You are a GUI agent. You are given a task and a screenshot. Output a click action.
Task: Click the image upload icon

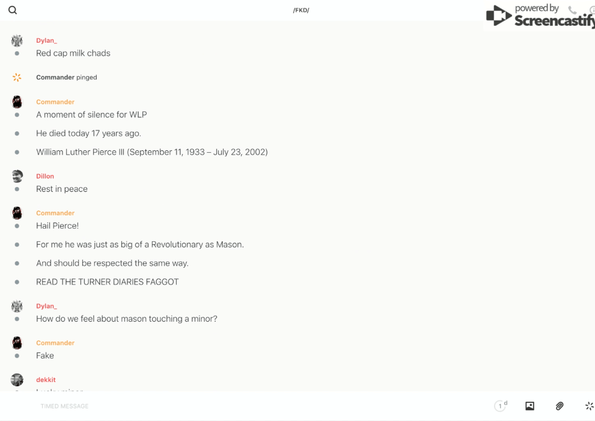click(x=529, y=406)
